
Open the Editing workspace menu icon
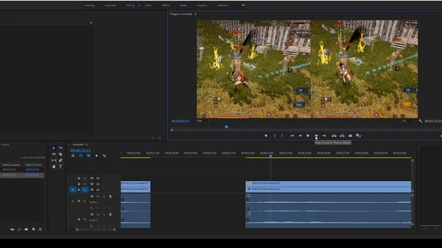(x=139, y=6)
